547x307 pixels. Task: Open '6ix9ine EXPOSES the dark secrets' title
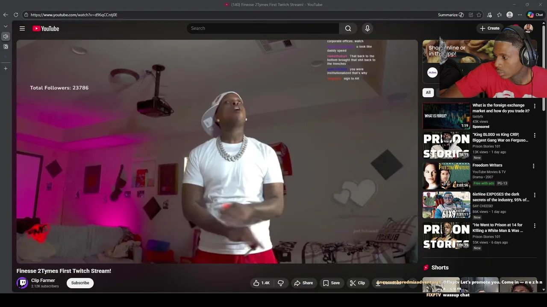tap(501, 197)
